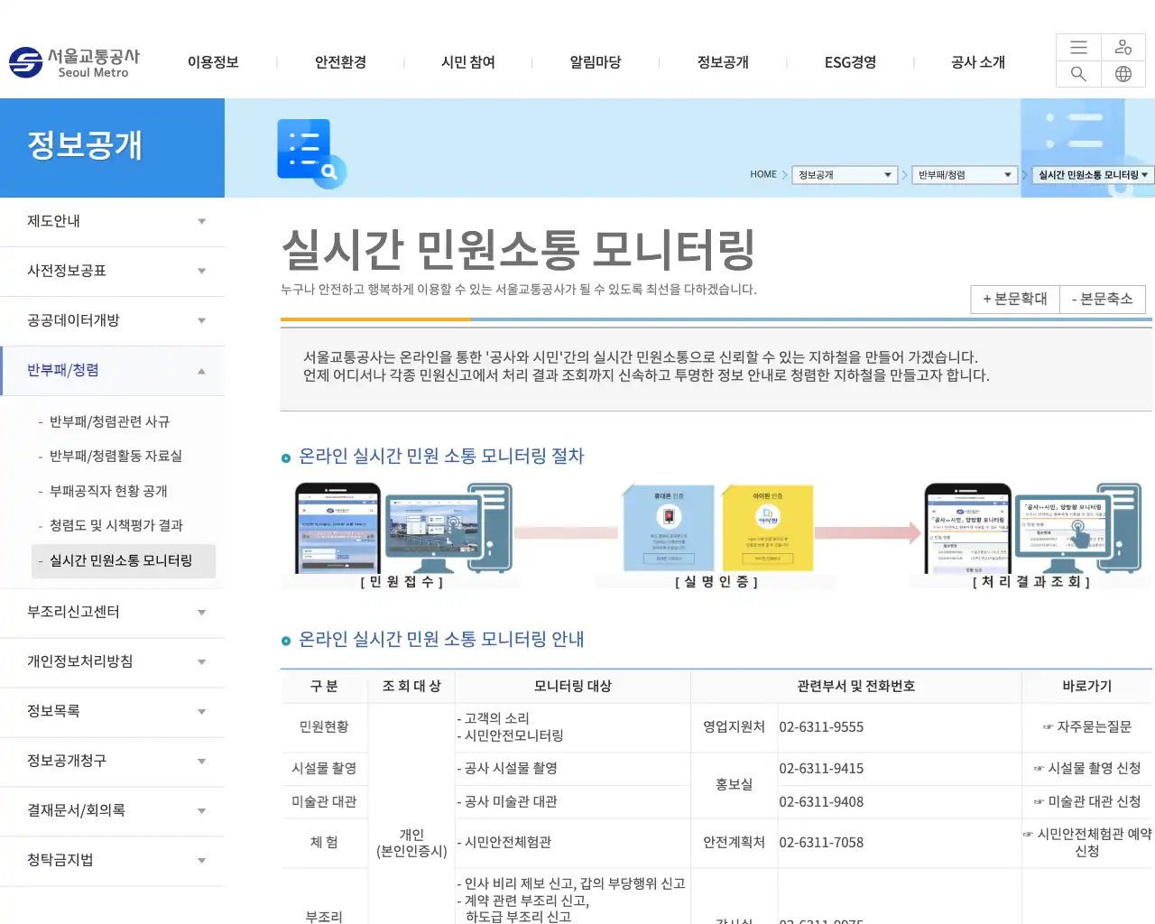
Task: Open the 정보공개 top menu
Action: 723,62
